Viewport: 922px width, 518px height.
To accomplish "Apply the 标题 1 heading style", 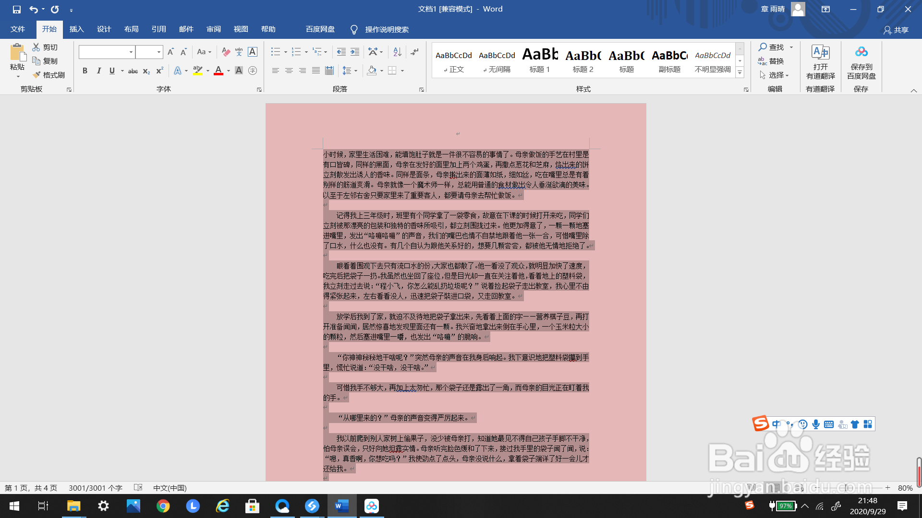I will coord(540,60).
